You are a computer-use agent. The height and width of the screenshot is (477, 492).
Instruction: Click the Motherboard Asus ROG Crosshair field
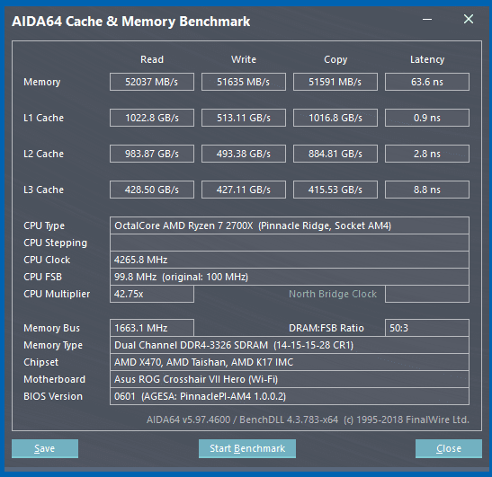[x=290, y=379]
